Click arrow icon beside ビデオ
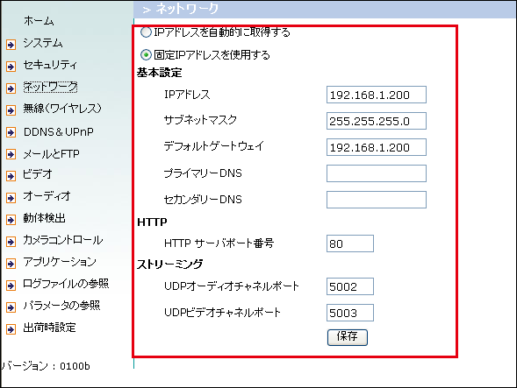 click(11, 176)
